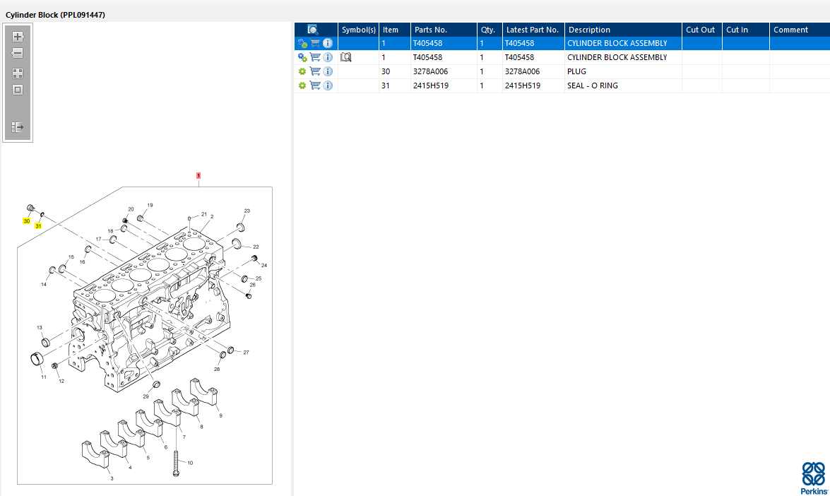Click the search icon in the table header
830x496 pixels.
click(x=313, y=30)
